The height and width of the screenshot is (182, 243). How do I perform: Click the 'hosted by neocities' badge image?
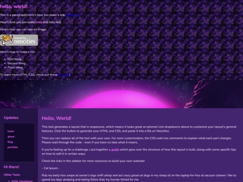(19, 40)
